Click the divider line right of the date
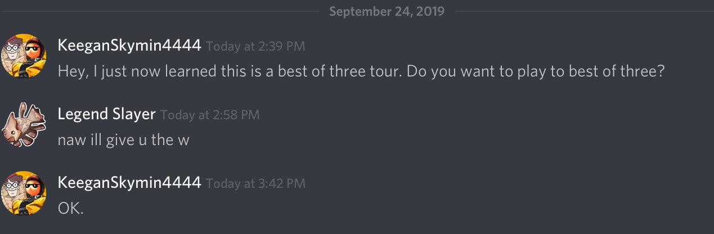The width and height of the screenshot is (714, 234). [x=584, y=11]
